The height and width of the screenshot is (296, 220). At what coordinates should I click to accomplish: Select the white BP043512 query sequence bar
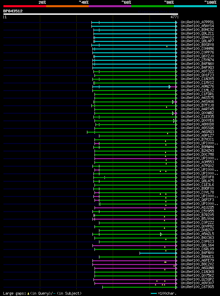90,14
